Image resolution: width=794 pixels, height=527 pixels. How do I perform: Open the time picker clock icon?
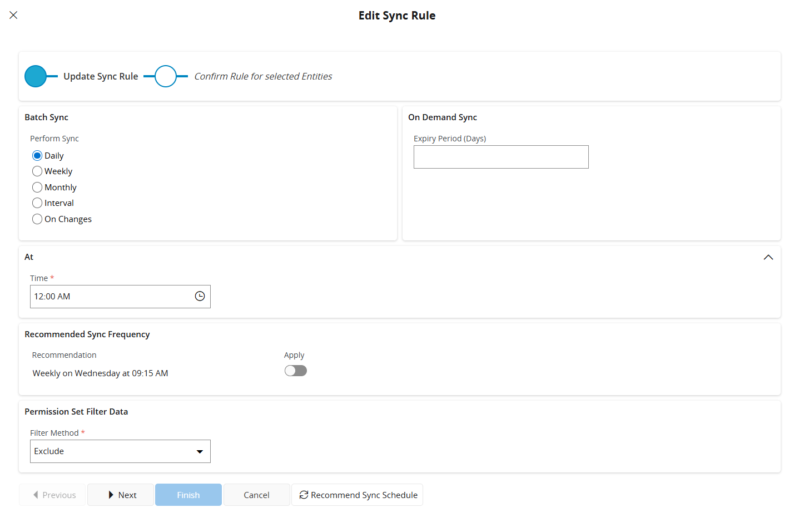pyautogui.click(x=200, y=297)
